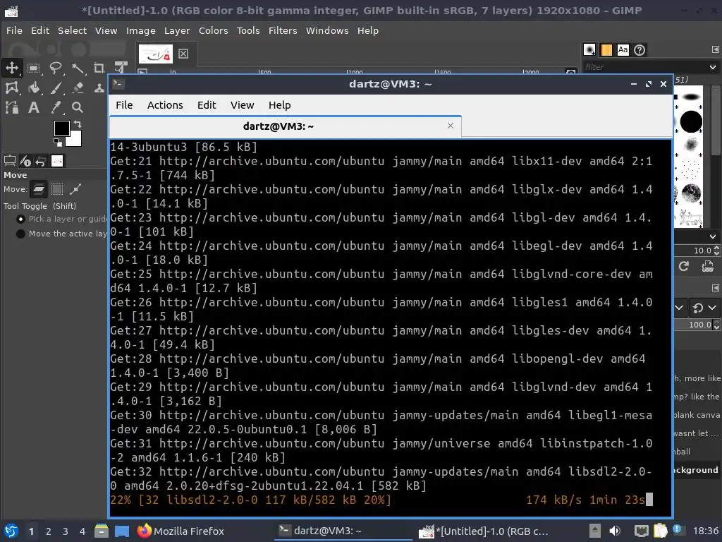The width and height of the screenshot is (722, 542).
Task: Select the Cage Transform tool
Action: click(x=11, y=88)
